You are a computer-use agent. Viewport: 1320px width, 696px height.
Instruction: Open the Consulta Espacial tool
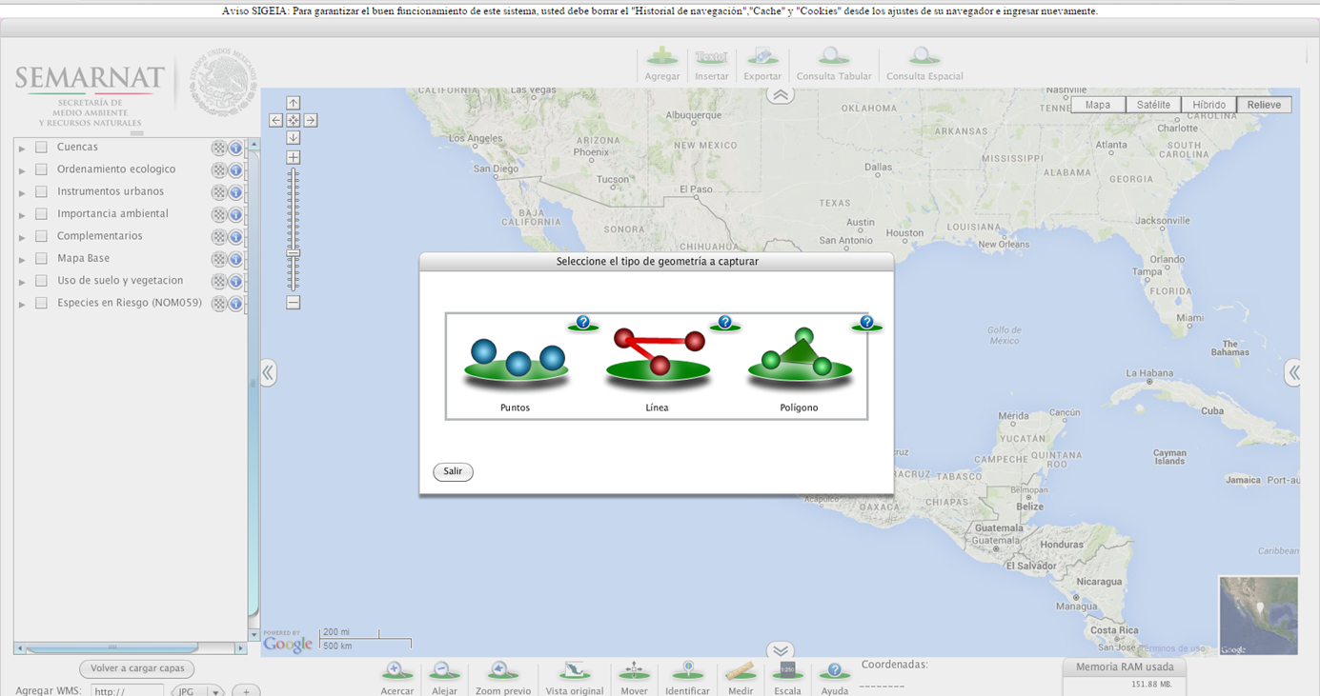[x=924, y=60]
